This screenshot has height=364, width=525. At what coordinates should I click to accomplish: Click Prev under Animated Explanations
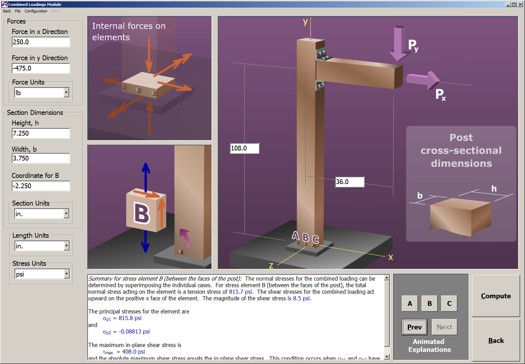414,327
